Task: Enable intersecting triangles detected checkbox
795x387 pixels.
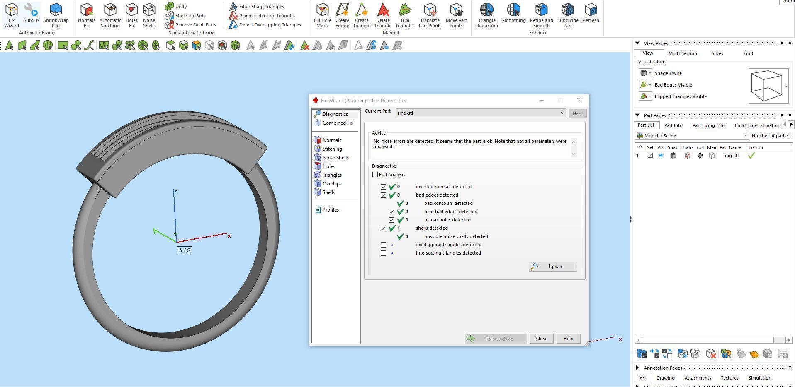Action: (x=384, y=253)
